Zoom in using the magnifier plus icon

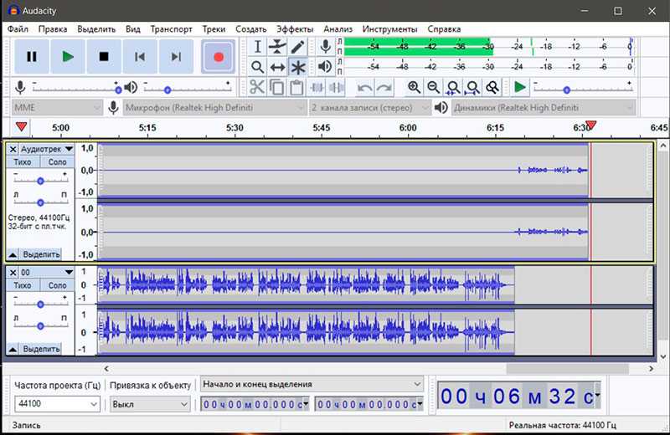pos(414,87)
